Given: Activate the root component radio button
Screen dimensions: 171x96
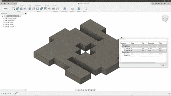Looking at the screenshot, I should (20, 16).
